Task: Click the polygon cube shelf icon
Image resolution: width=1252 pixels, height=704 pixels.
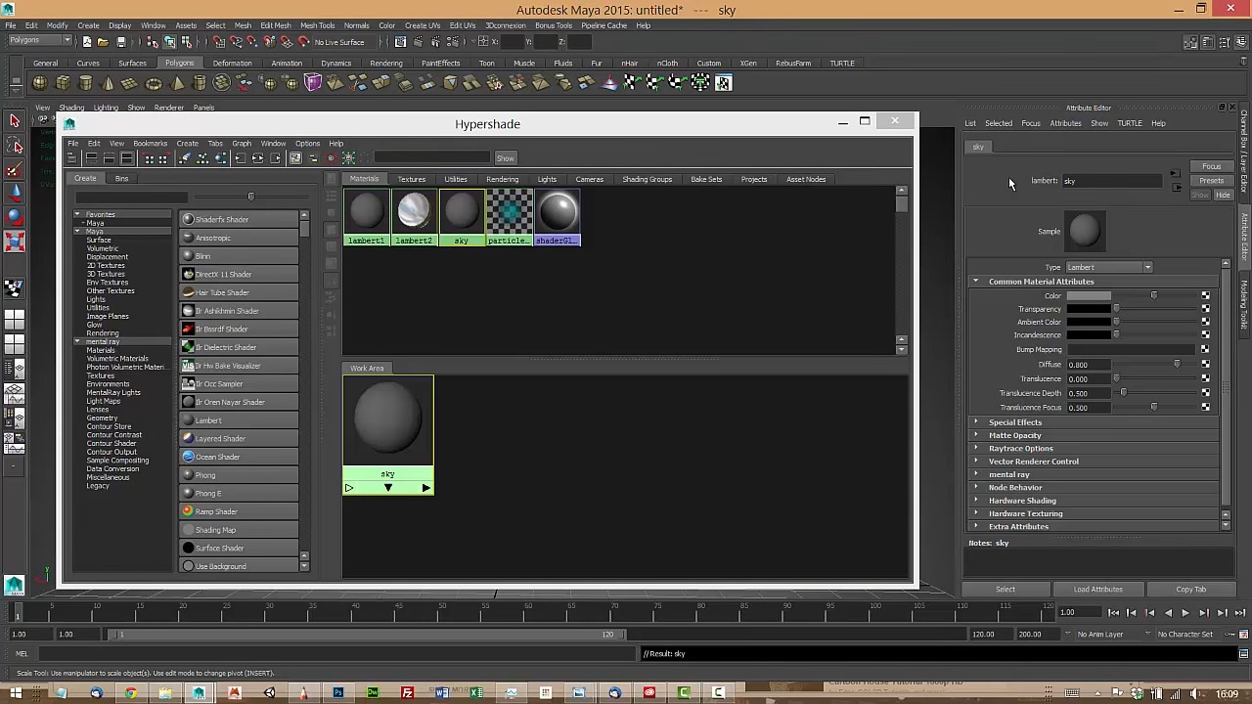Action: point(63,83)
